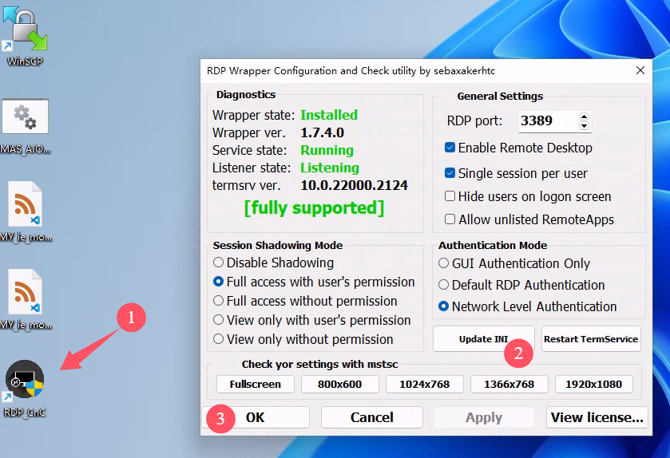Click the Restart TermService button
The width and height of the screenshot is (670, 458).
coord(591,339)
